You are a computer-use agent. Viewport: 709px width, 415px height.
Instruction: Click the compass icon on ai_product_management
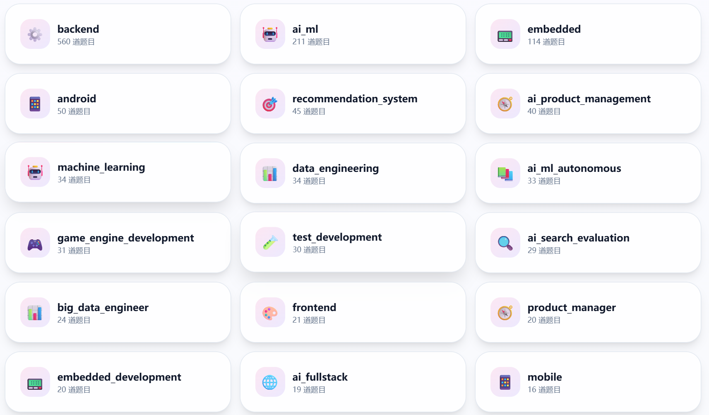505,104
